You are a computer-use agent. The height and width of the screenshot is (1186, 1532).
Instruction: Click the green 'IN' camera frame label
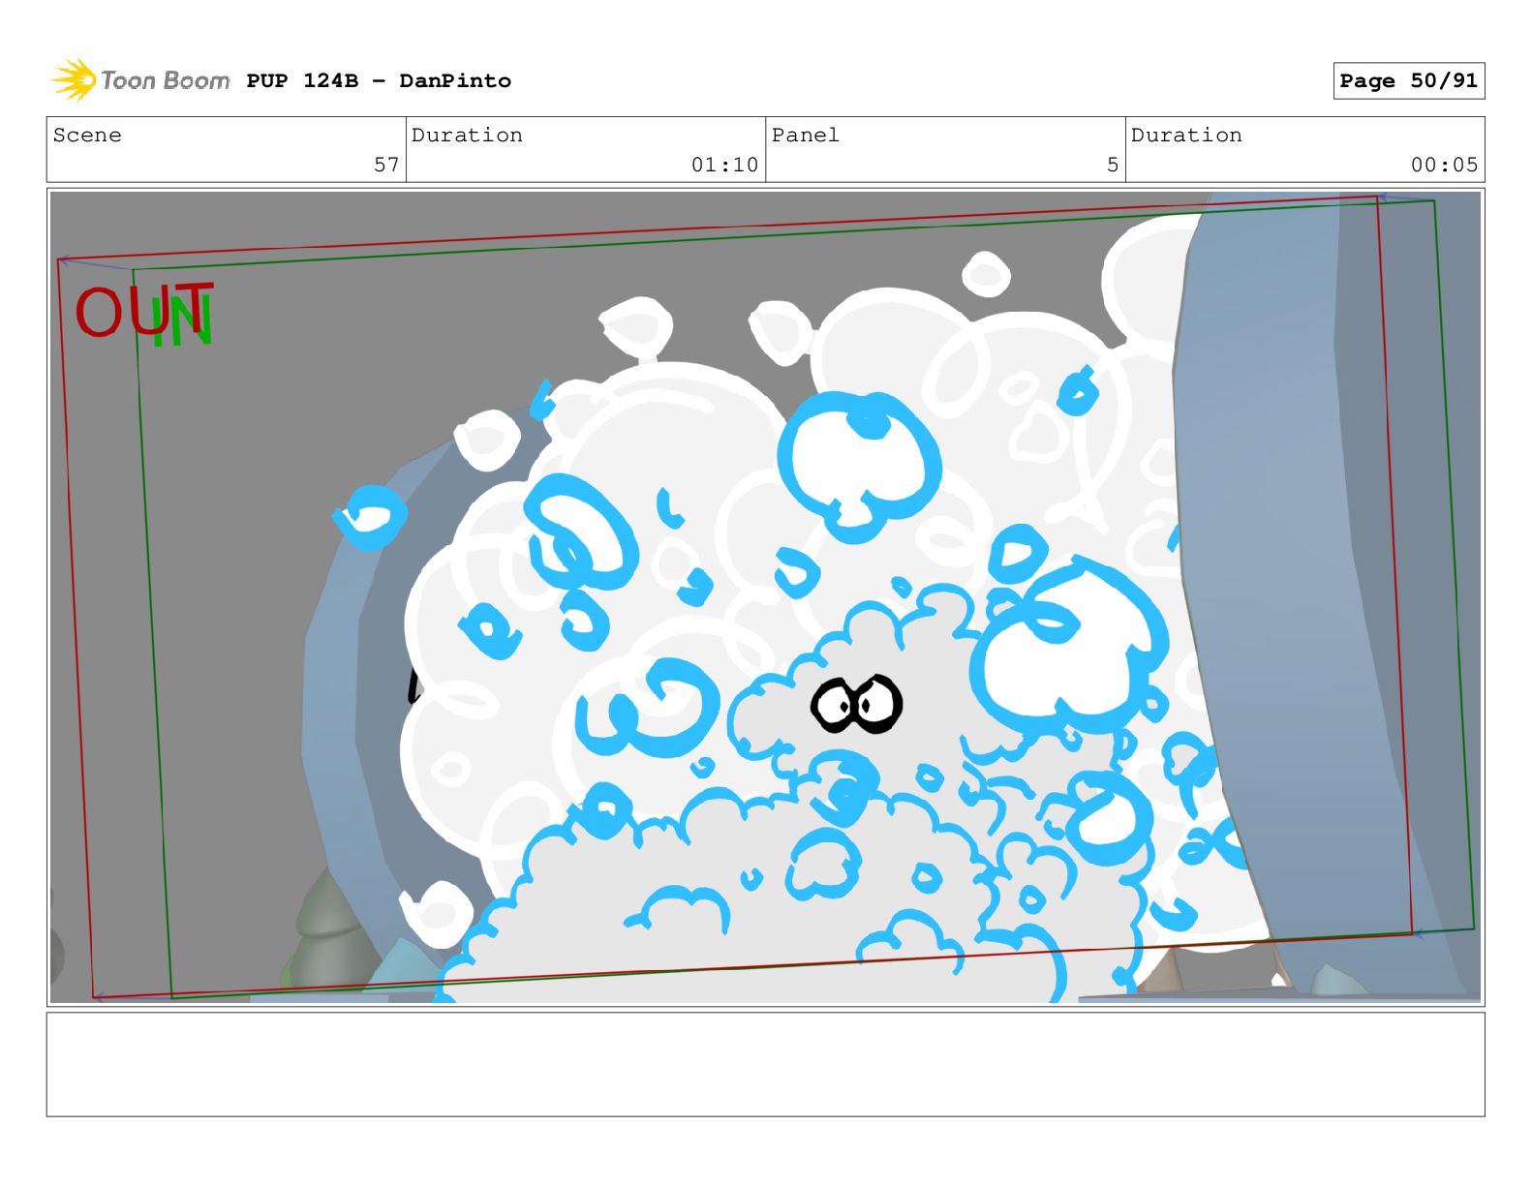pos(181,321)
